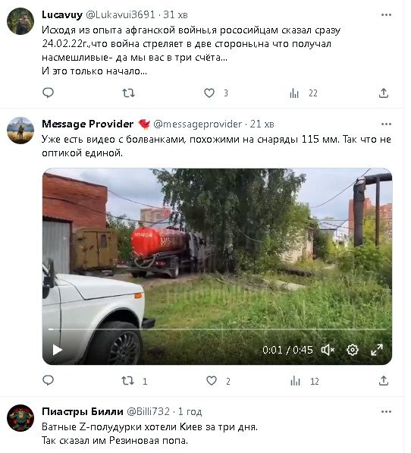Share Message Provider's tweet
The height and width of the screenshot is (453, 411).
pos(383,380)
